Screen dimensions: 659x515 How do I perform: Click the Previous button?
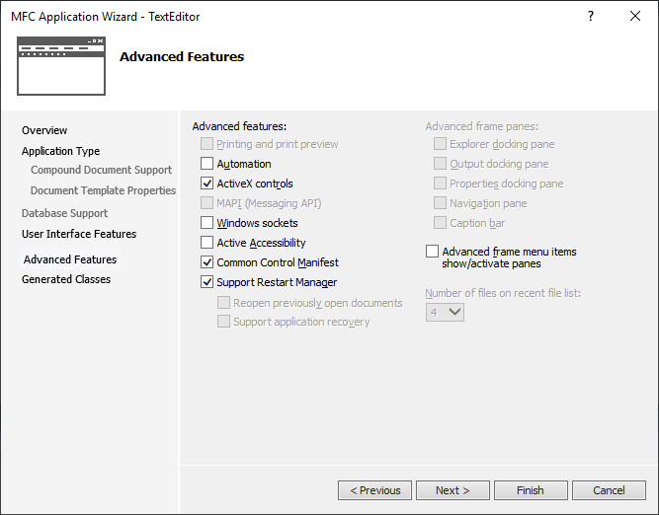(374, 490)
